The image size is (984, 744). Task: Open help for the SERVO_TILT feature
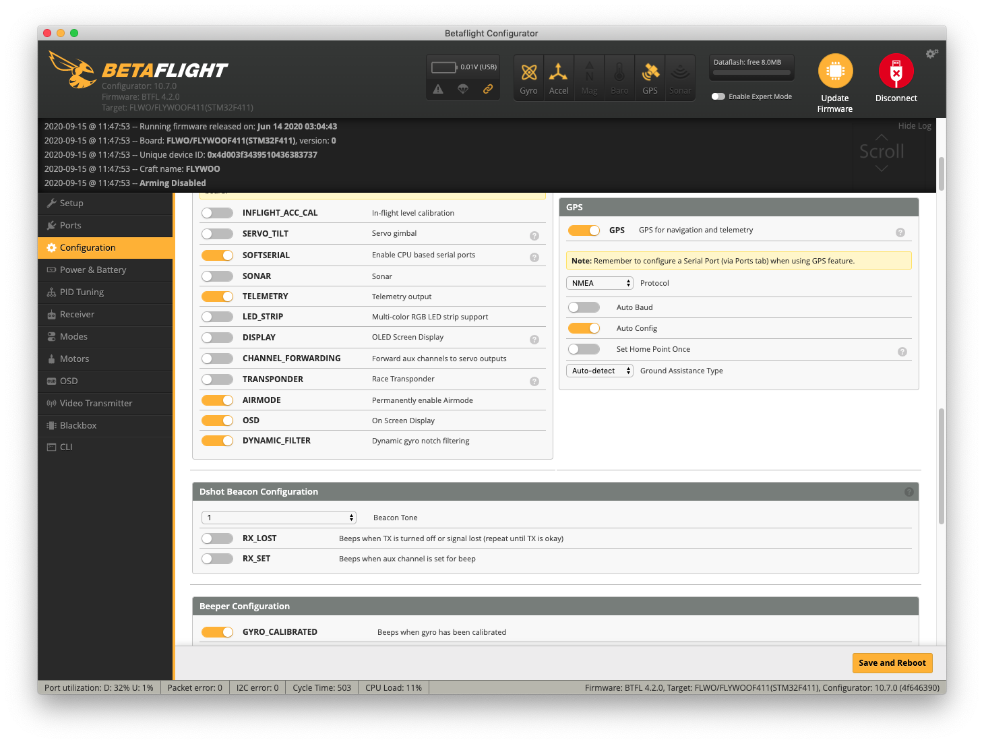534,236
